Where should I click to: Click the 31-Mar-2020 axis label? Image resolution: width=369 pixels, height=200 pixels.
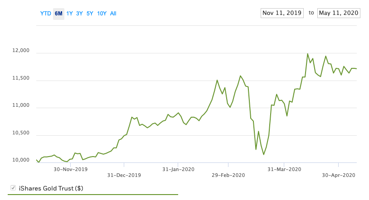[x=284, y=169]
